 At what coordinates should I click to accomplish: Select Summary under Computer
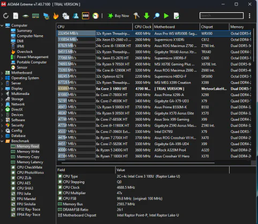[25, 31]
